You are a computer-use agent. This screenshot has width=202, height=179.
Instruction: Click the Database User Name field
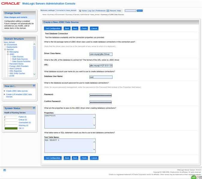[x=101, y=77]
